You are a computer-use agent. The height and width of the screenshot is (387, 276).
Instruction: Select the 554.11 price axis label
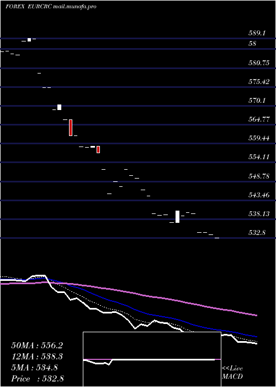[x=259, y=156]
